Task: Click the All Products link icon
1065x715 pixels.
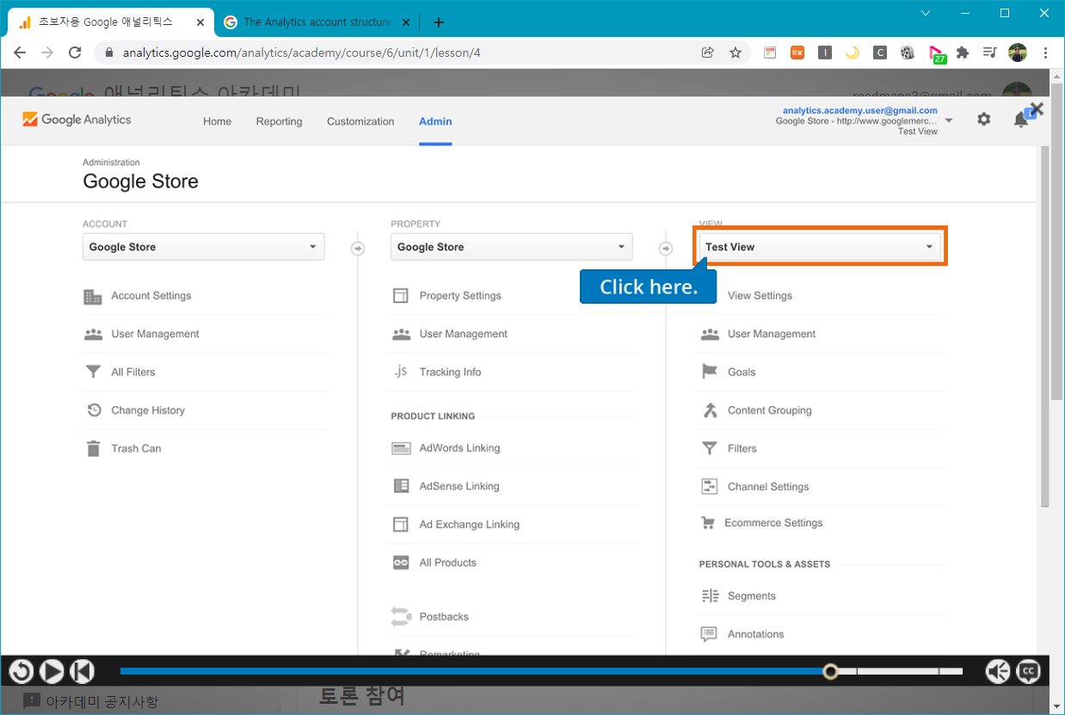Action: (x=401, y=563)
